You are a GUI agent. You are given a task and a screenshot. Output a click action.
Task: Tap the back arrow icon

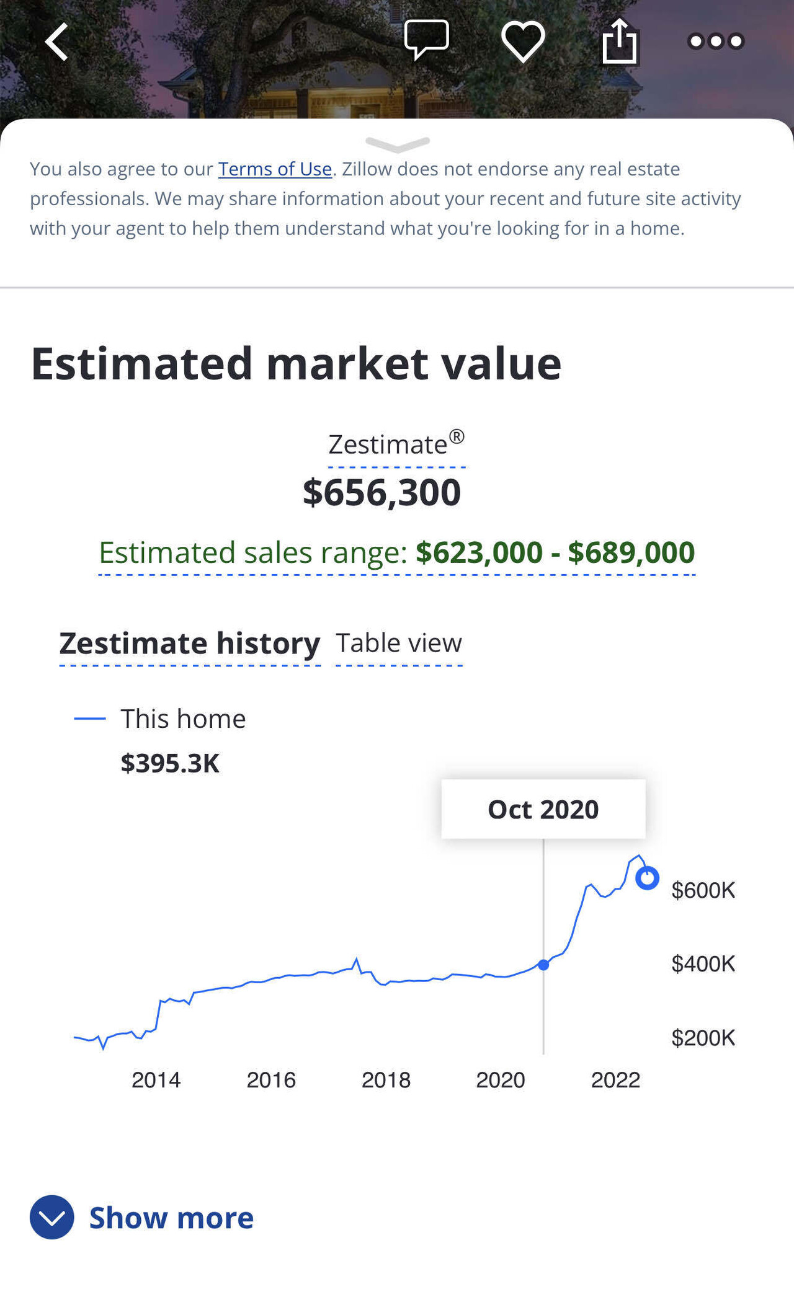click(56, 42)
